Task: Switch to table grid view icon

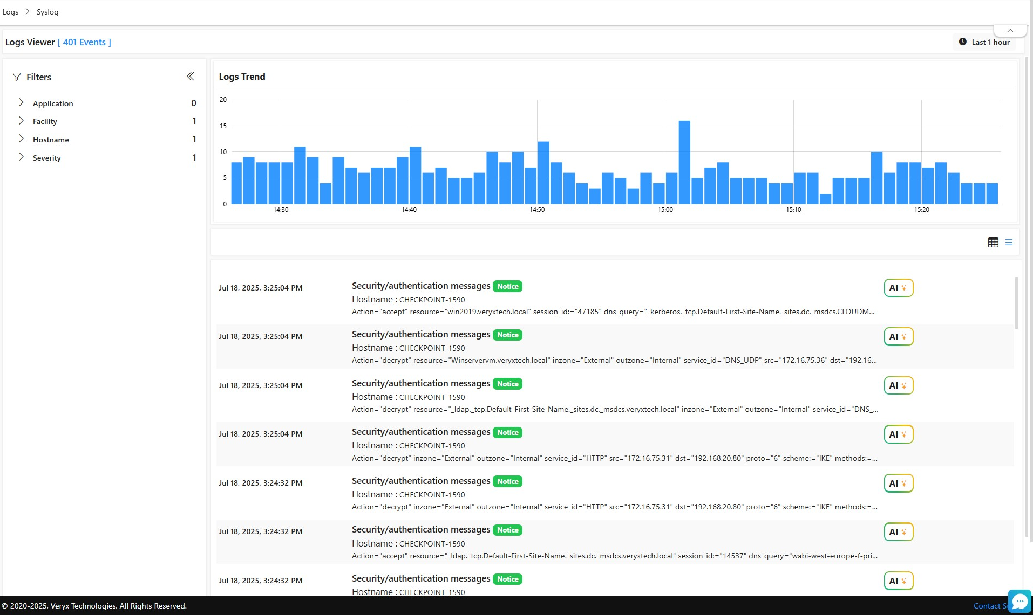Action: click(x=993, y=243)
